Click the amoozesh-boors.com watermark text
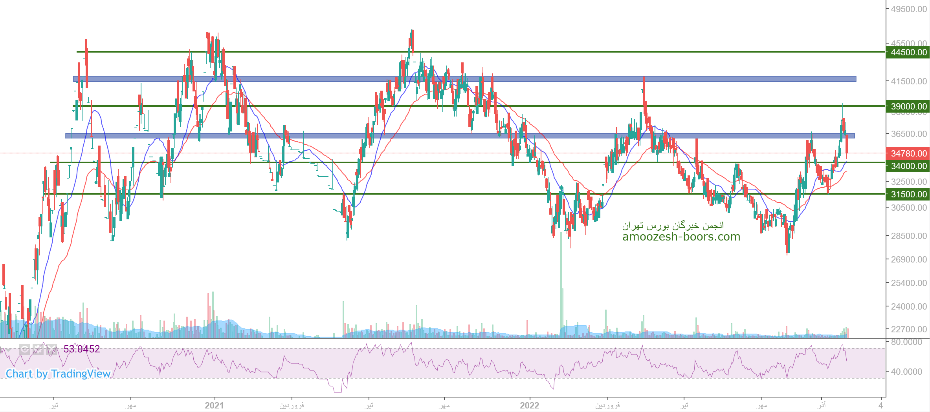Viewport: 930px width, 412px height. click(681, 237)
